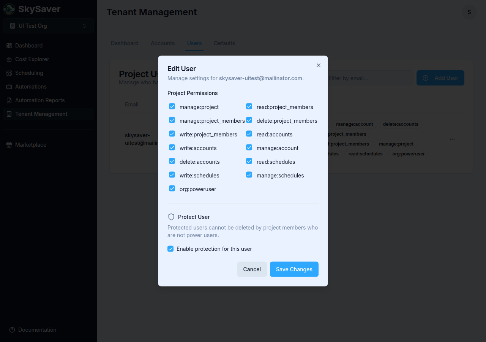Screen dimensions: 486x342
Task: Uncheck the manage:project_members permission
Action: pyautogui.click(x=172, y=120)
